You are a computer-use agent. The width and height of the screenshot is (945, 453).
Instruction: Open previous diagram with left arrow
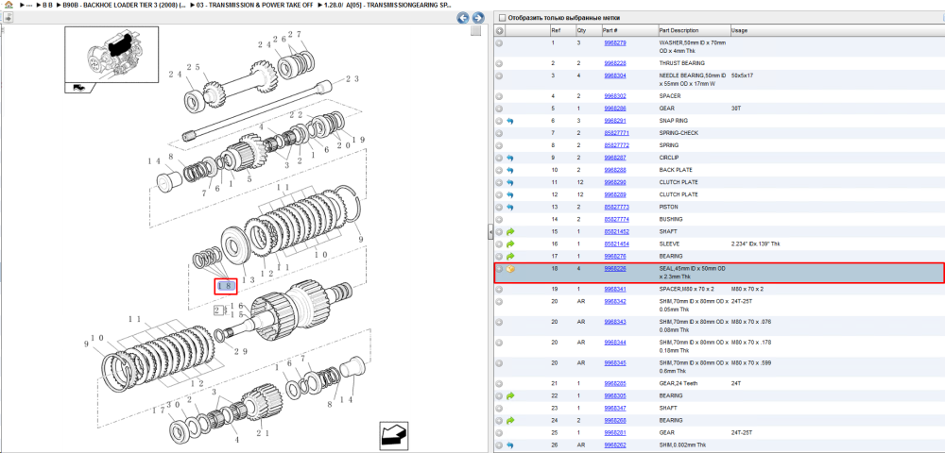point(463,17)
